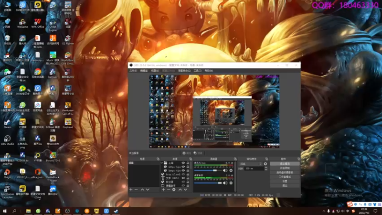
Task: Open 桌面音频 mixer settings gear
Action: [231, 183]
